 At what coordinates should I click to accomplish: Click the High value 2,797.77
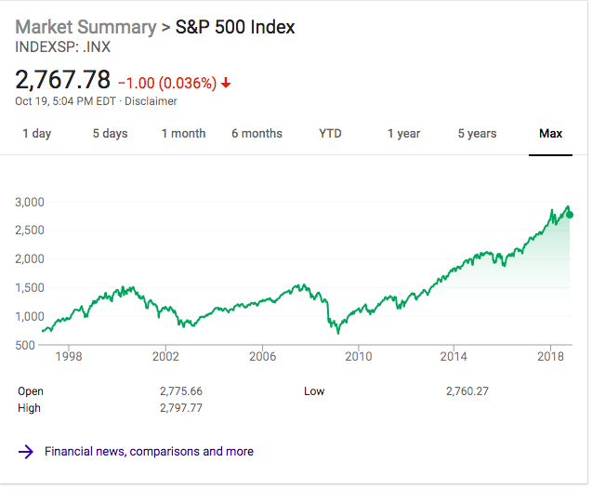click(181, 408)
